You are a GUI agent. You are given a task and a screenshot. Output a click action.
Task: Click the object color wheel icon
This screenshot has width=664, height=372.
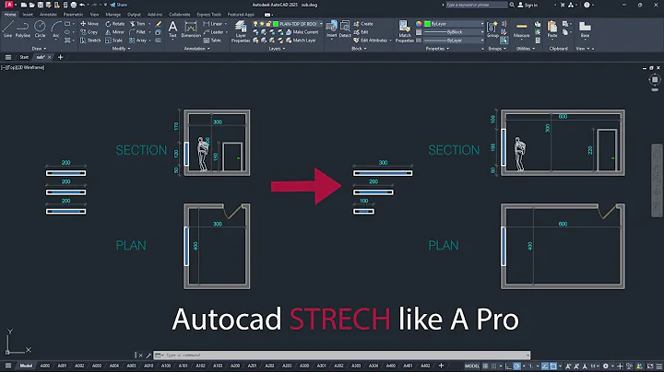pos(419,24)
